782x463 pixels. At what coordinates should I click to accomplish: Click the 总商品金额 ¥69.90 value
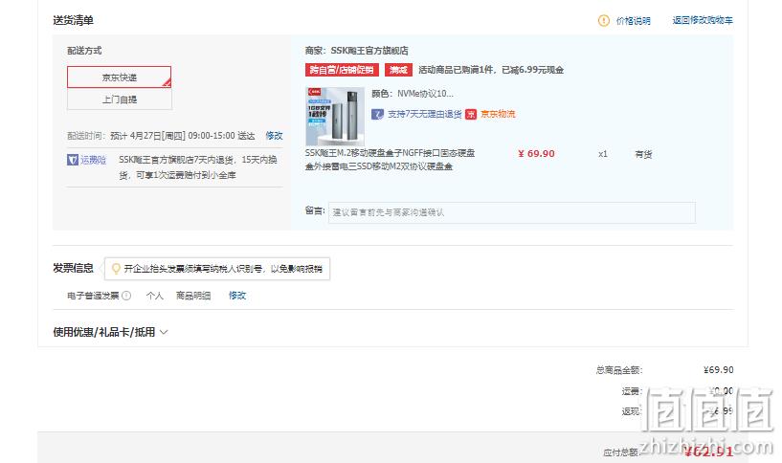(x=718, y=370)
